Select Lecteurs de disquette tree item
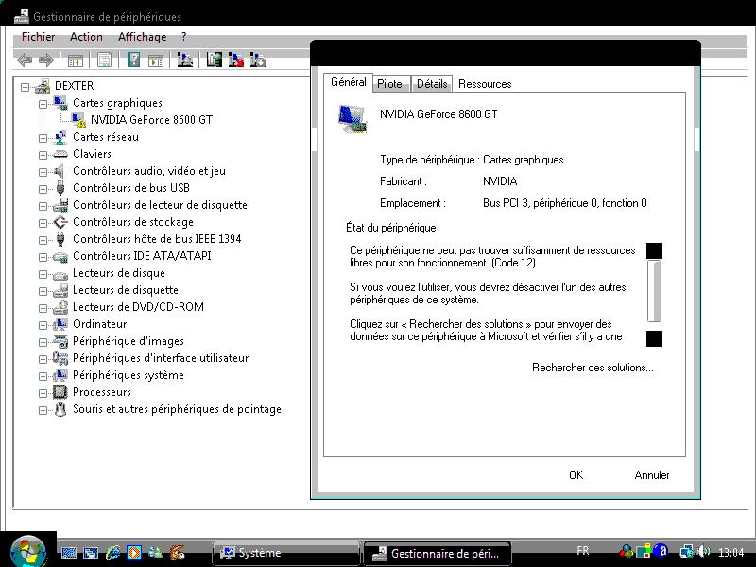This screenshot has height=567, width=756. pos(126,290)
